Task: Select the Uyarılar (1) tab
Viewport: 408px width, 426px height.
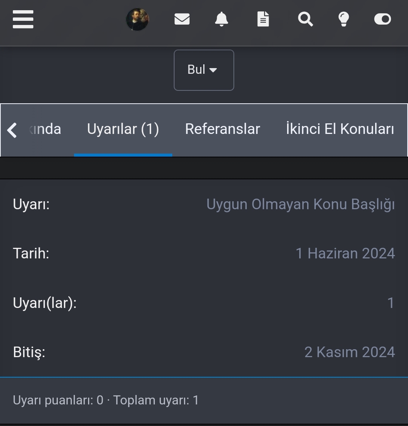Action: coord(123,129)
